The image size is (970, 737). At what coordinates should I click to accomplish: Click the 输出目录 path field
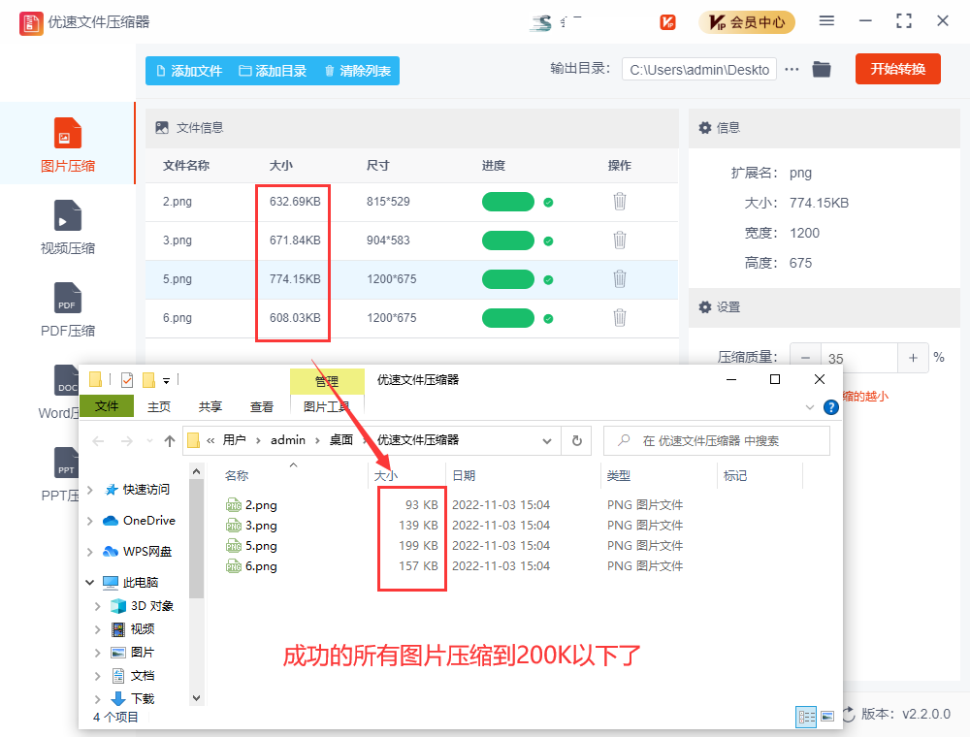pos(699,70)
